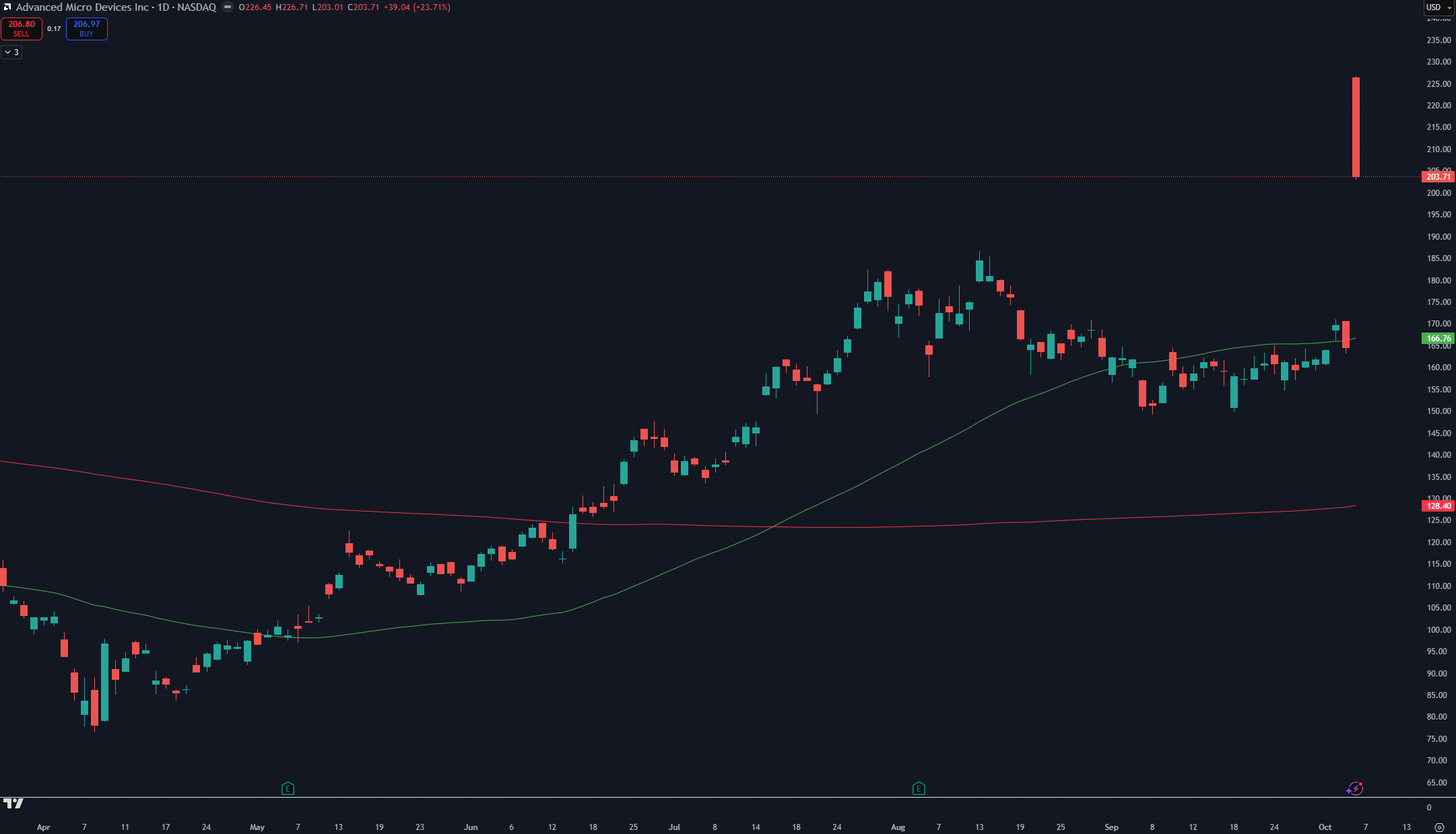The height and width of the screenshot is (834, 1456).
Task: Open chart settings hexagon gear icon
Action: click(1440, 827)
